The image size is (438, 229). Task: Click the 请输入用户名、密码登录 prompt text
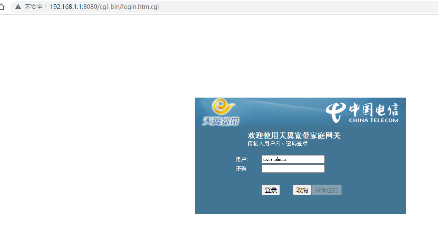pyautogui.click(x=277, y=144)
